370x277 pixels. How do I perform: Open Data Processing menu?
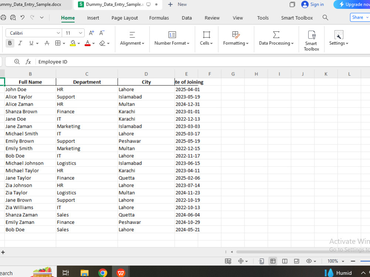[x=276, y=38]
